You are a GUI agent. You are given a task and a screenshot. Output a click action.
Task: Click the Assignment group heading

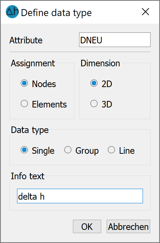(33, 63)
